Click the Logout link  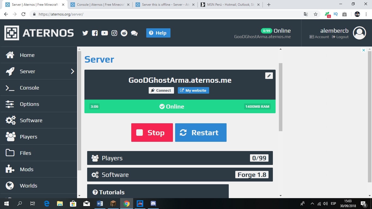point(340,37)
